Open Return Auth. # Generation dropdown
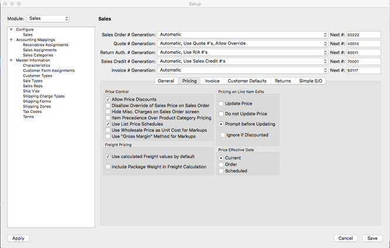The height and width of the screenshot is (248, 390). point(243,53)
